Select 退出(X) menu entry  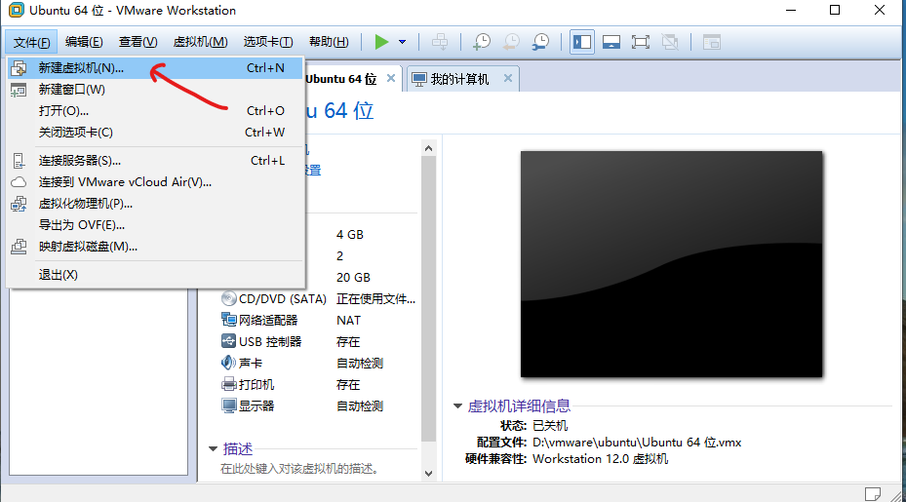pyautogui.click(x=155, y=275)
